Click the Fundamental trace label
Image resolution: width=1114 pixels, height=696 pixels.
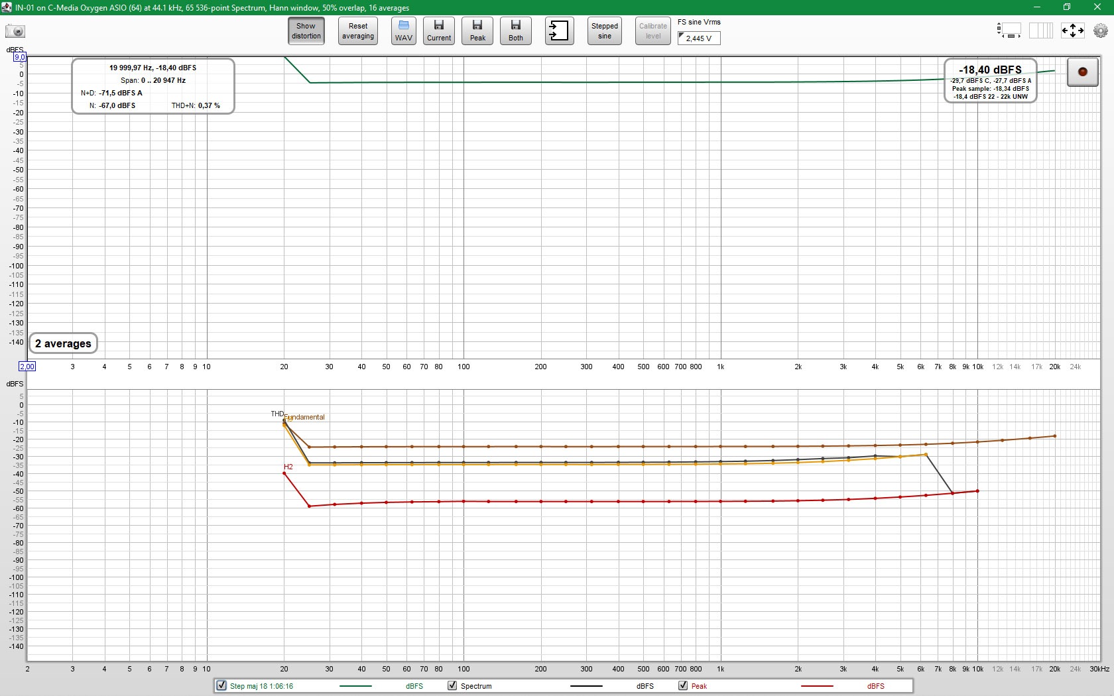tap(305, 417)
